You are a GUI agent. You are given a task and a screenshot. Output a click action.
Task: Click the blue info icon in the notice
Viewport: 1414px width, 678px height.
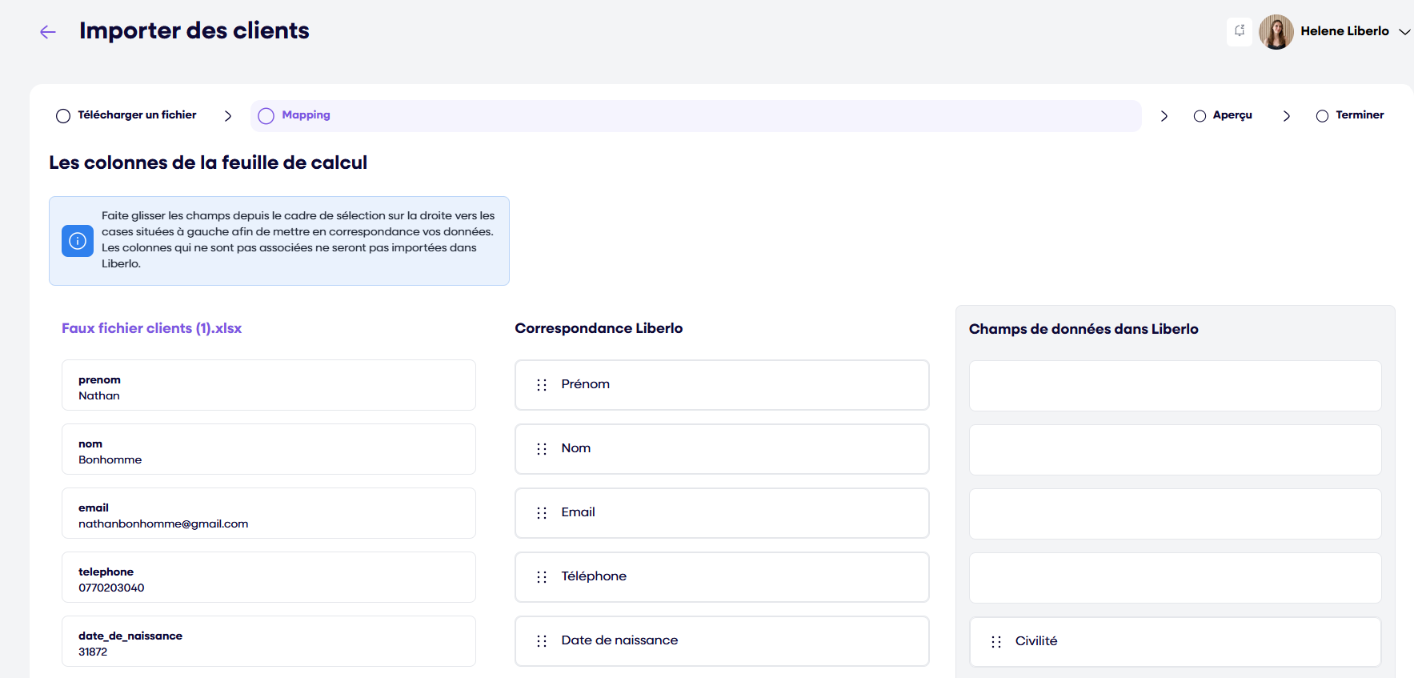[78, 241]
